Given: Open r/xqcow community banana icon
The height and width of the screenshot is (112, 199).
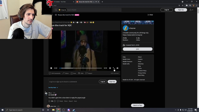Looking at the screenshot, I should tap(126, 28).
